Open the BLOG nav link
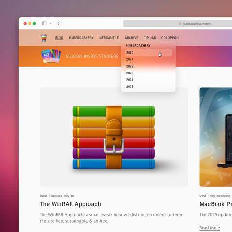This screenshot has height=232, width=232. [x=59, y=38]
